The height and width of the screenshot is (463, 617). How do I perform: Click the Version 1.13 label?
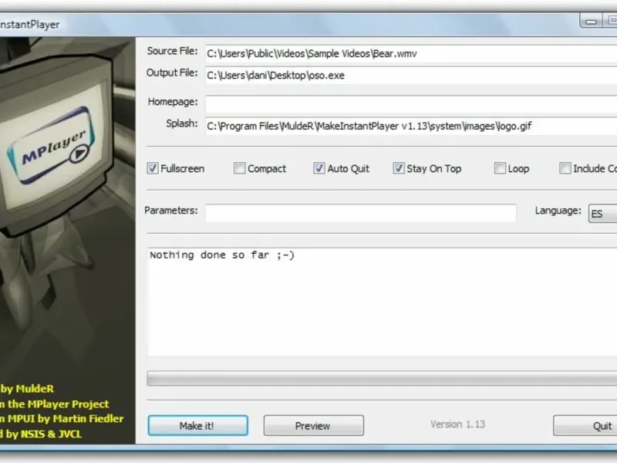click(457, 424)
